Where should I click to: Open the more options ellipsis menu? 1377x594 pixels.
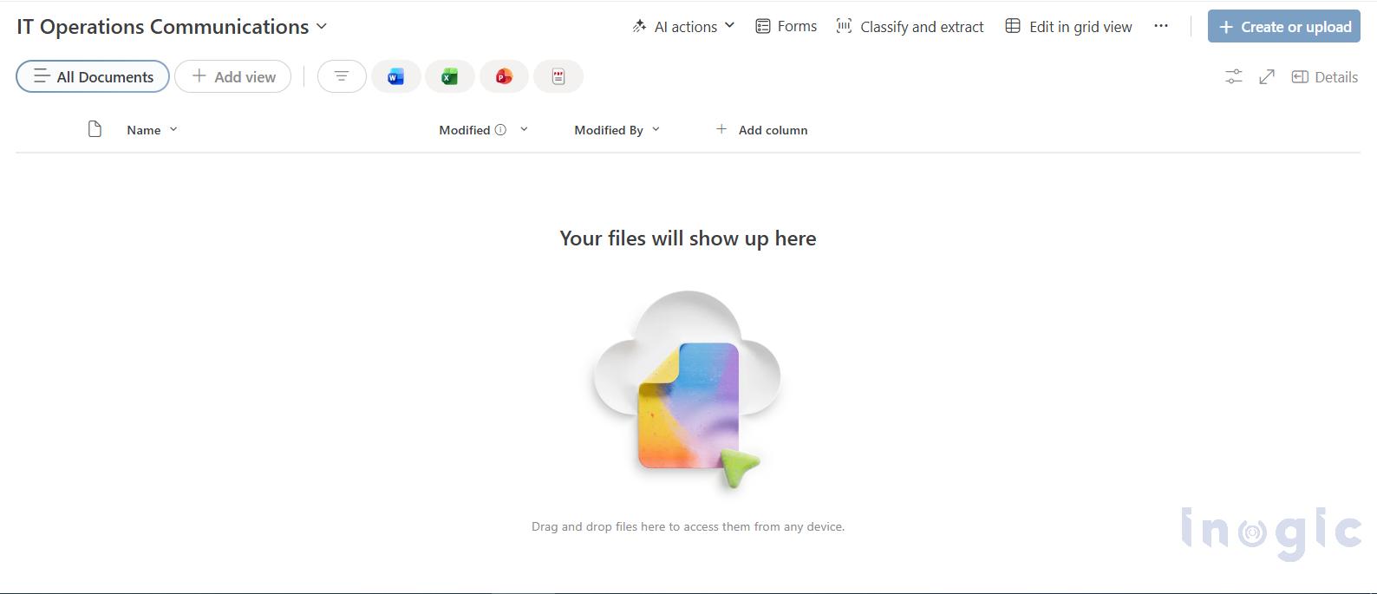1161,27
